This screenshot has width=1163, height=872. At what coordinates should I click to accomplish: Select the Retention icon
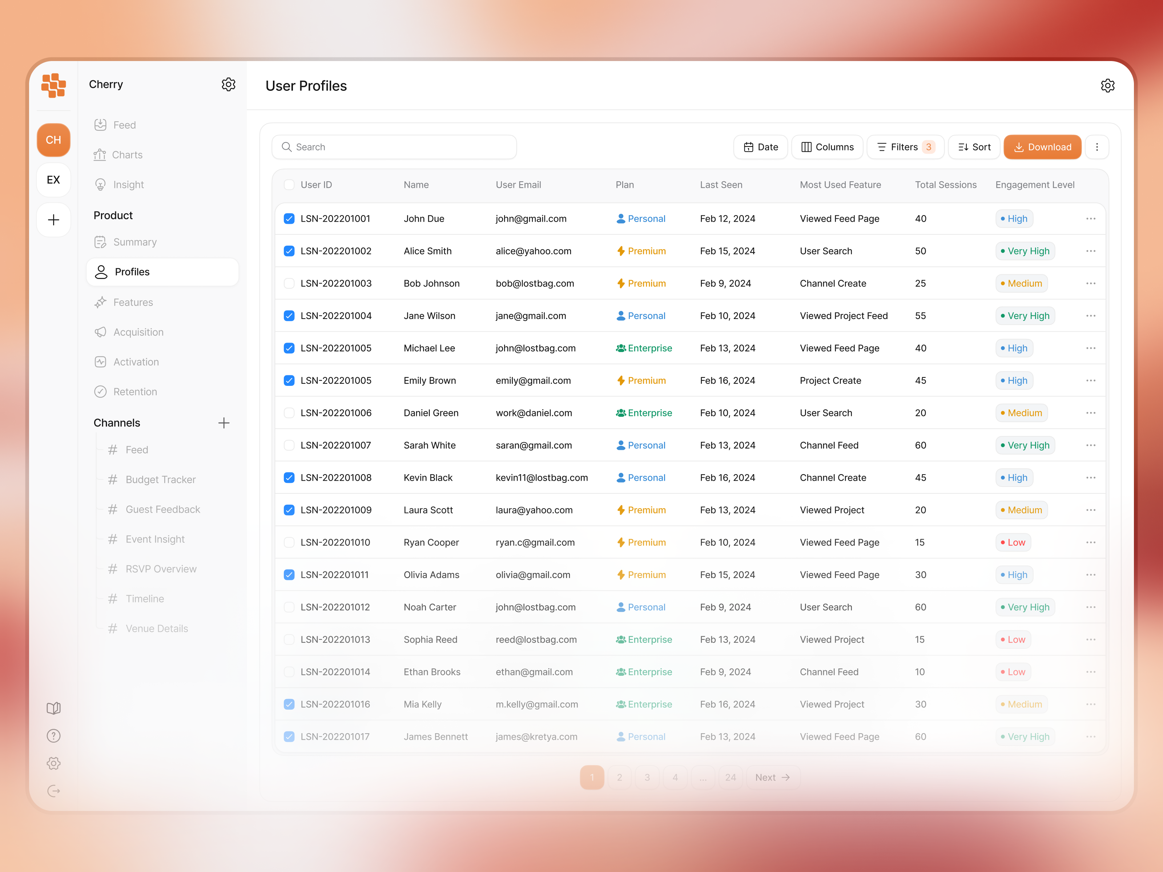[x=100, y=392]
